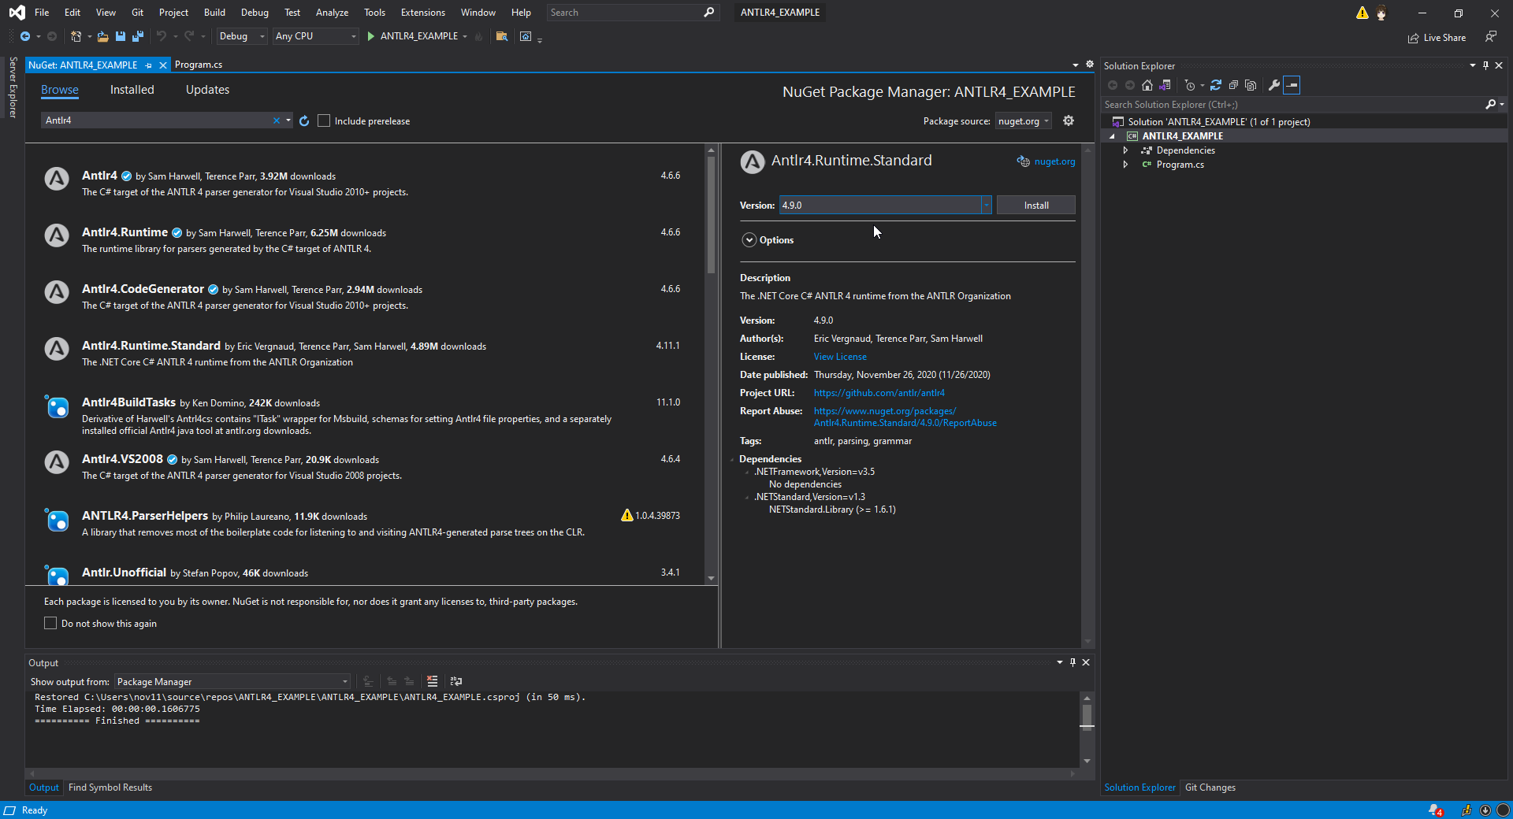Toggle Preview Selected Items button in Solution Explorer
The height and width of the screenshot is (819, 1513).
1292,85
